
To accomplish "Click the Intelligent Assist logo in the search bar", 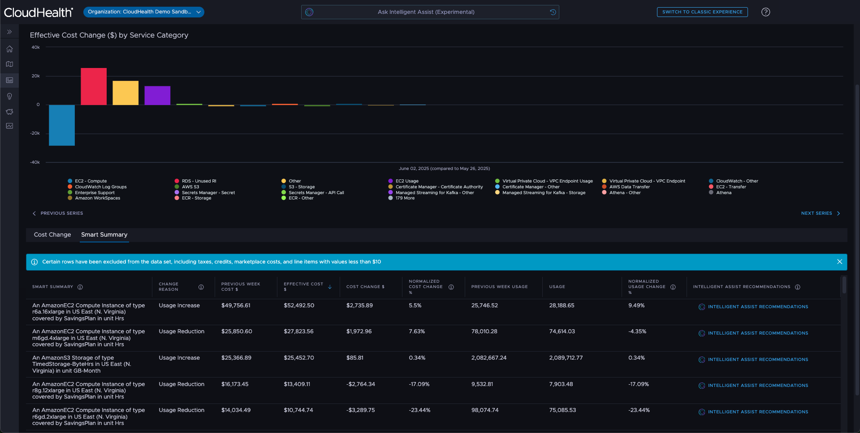I will coord(309,12).
